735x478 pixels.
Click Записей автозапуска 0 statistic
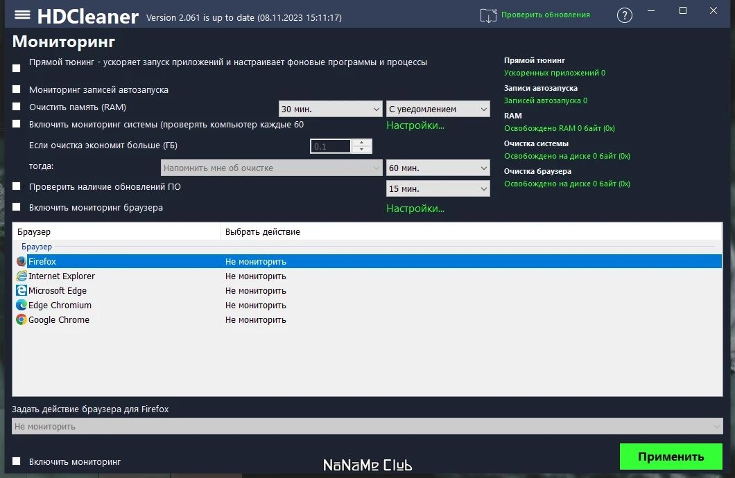tap(546, 100)
